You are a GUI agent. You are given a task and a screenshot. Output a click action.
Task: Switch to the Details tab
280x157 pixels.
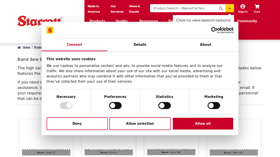click(x=140, y=45)
